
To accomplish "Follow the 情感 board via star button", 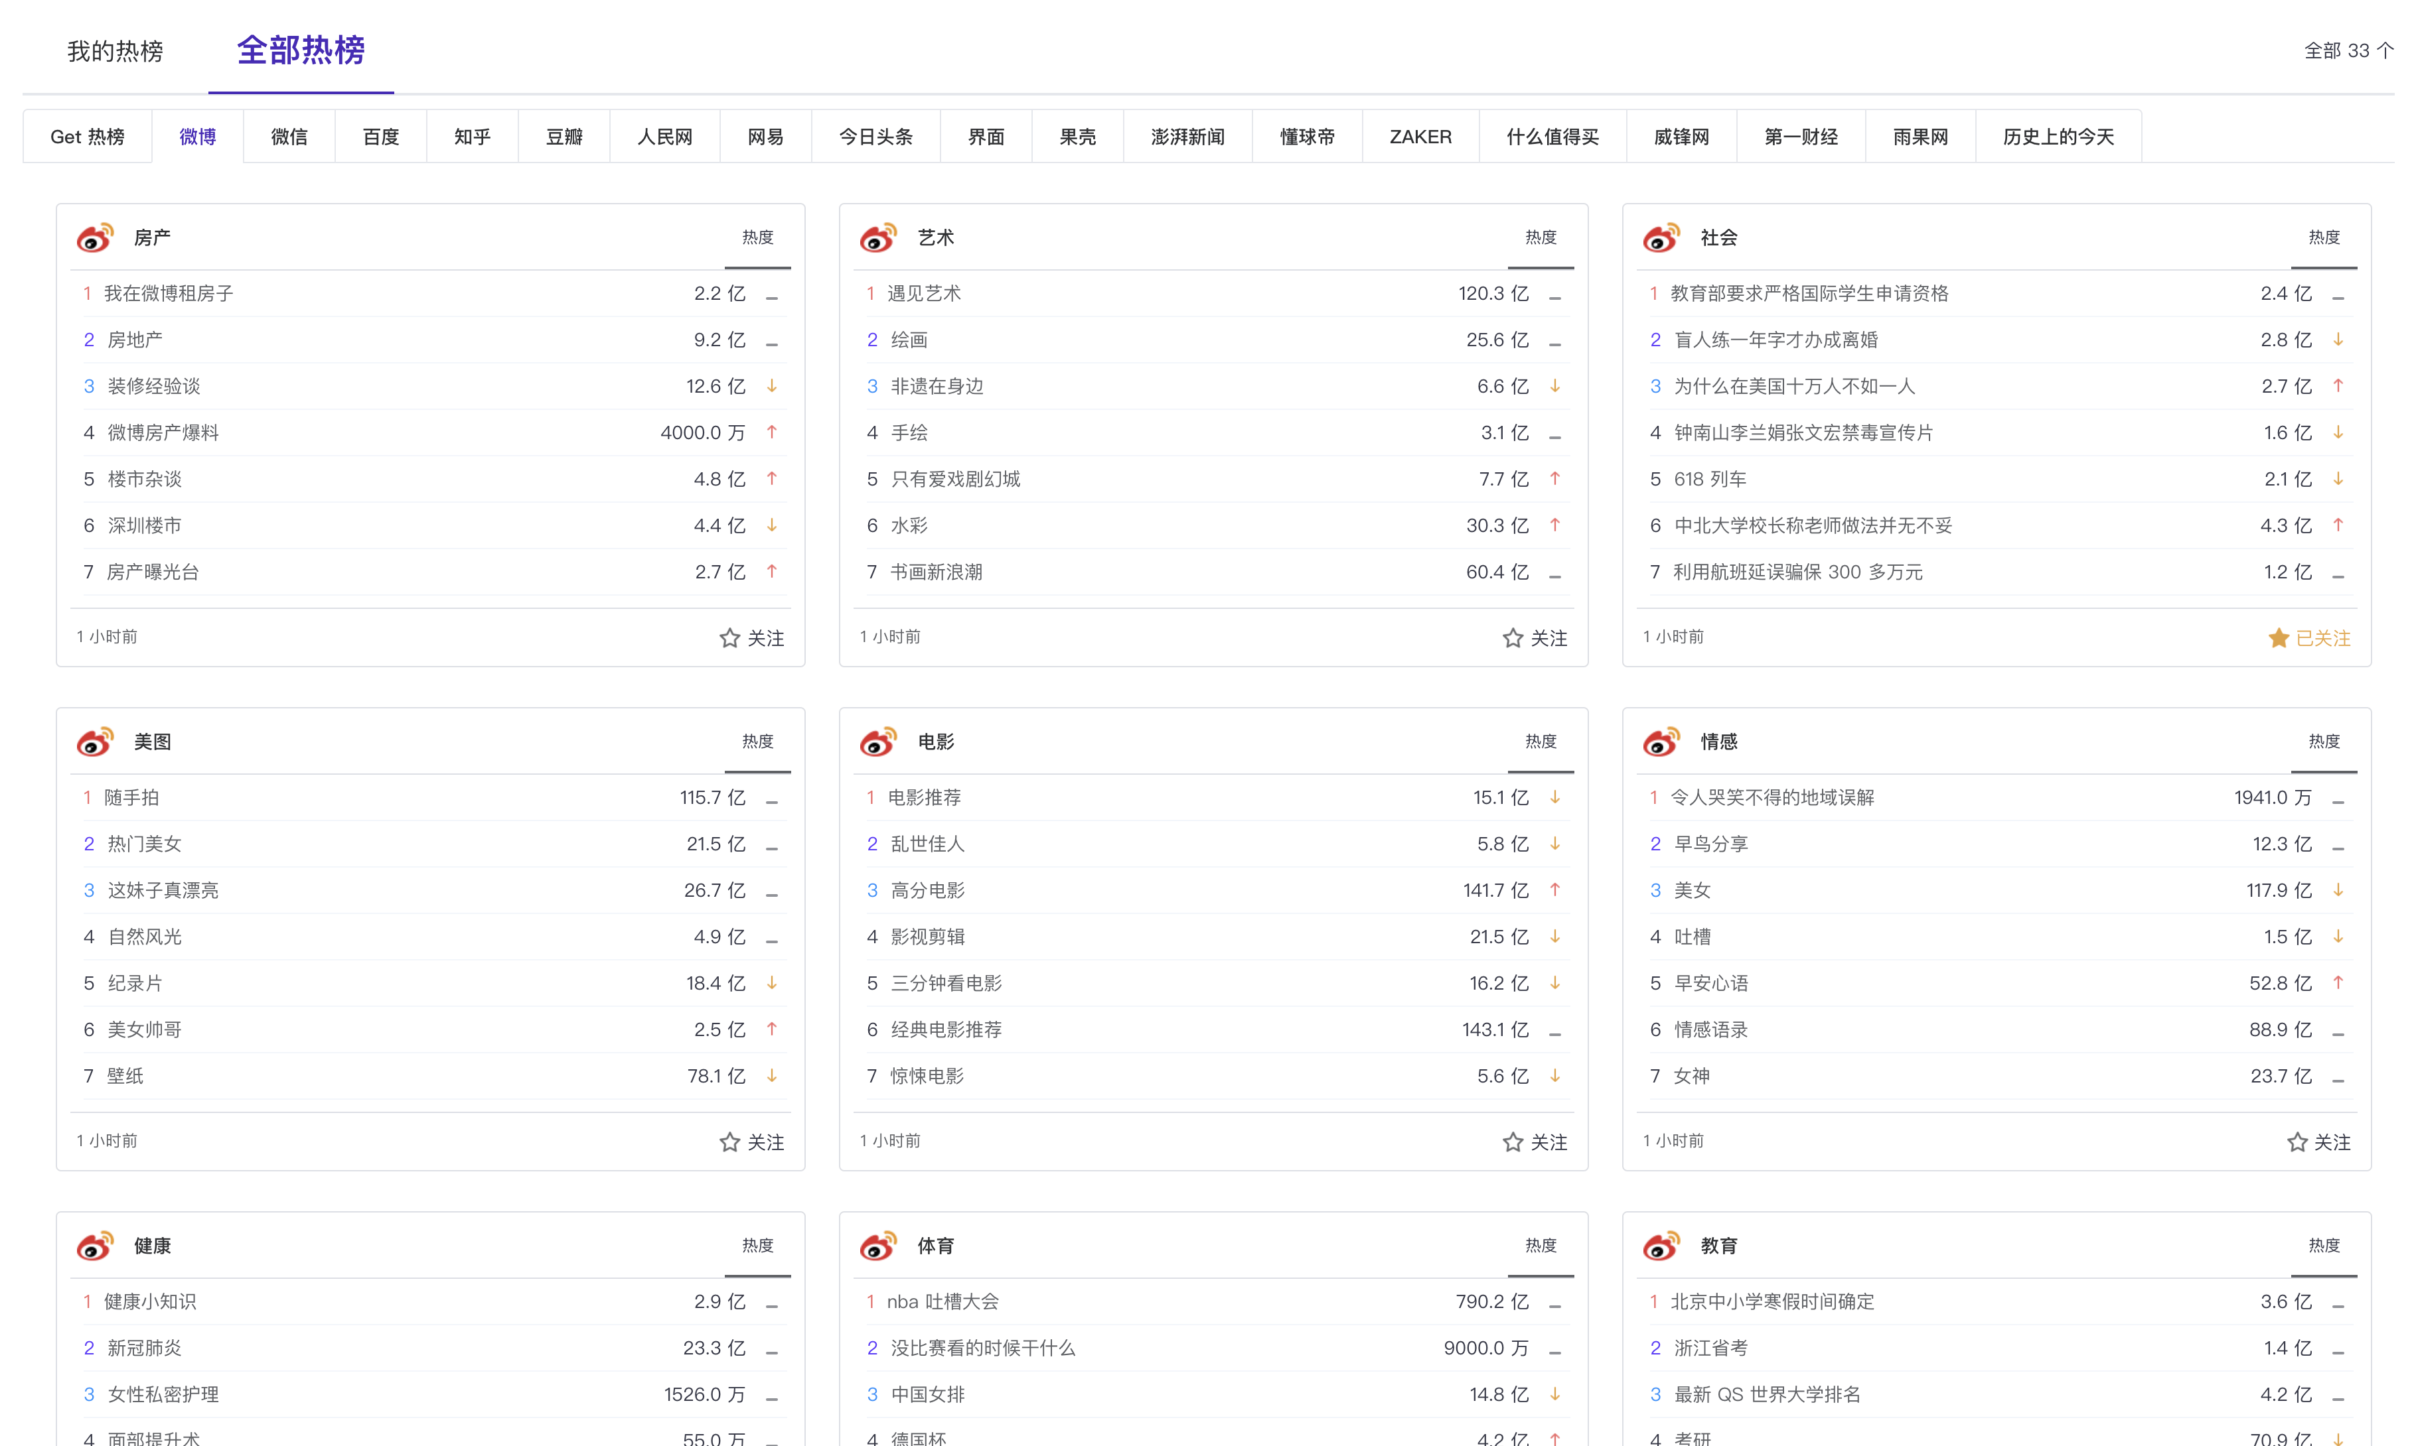I will (x=2320, y=1141).
